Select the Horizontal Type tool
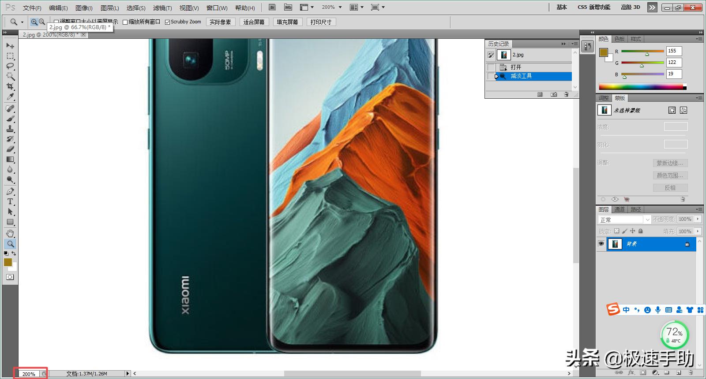The image size is (706, 379). tap(10, 201)
